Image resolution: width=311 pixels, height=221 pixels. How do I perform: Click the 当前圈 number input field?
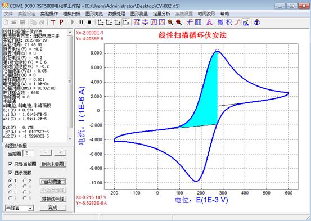coord(28,153)
